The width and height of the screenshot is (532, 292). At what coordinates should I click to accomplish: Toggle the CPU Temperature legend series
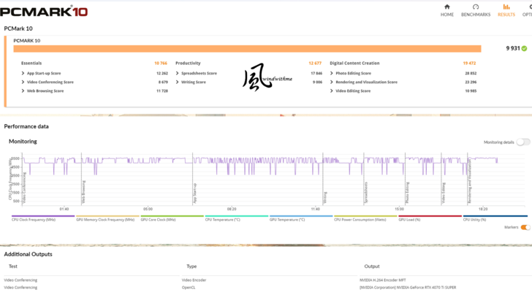[x=222, y=219]
